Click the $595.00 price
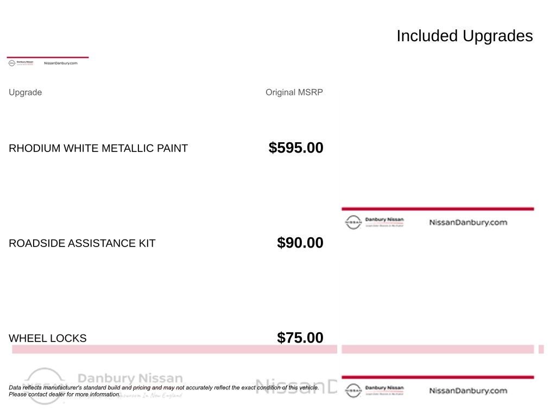The width and height of the screenshot is (556, 417). click(295, 148)
